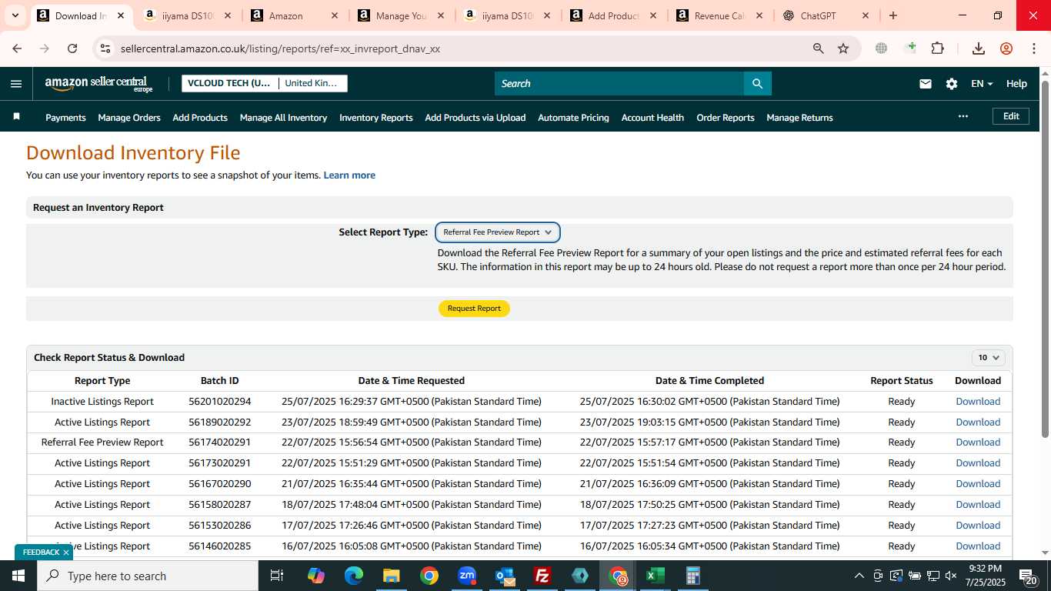Open File Explorer from the taskbar
Image resolution: width=1051 pixels, height=591 pixels.
coord(392,576)
